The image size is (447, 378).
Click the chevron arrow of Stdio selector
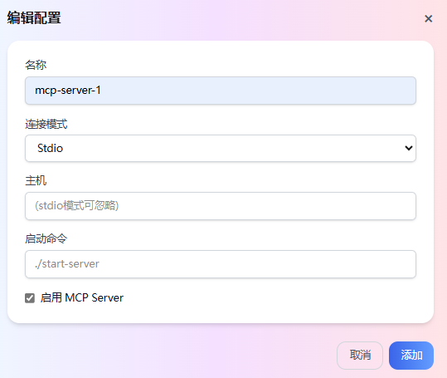pyautogui.click(x=409, y=148)
